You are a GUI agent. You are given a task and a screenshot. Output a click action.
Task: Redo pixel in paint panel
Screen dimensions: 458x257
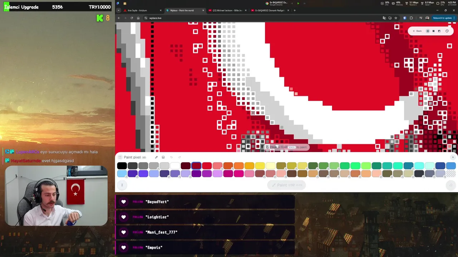(179, 157)
